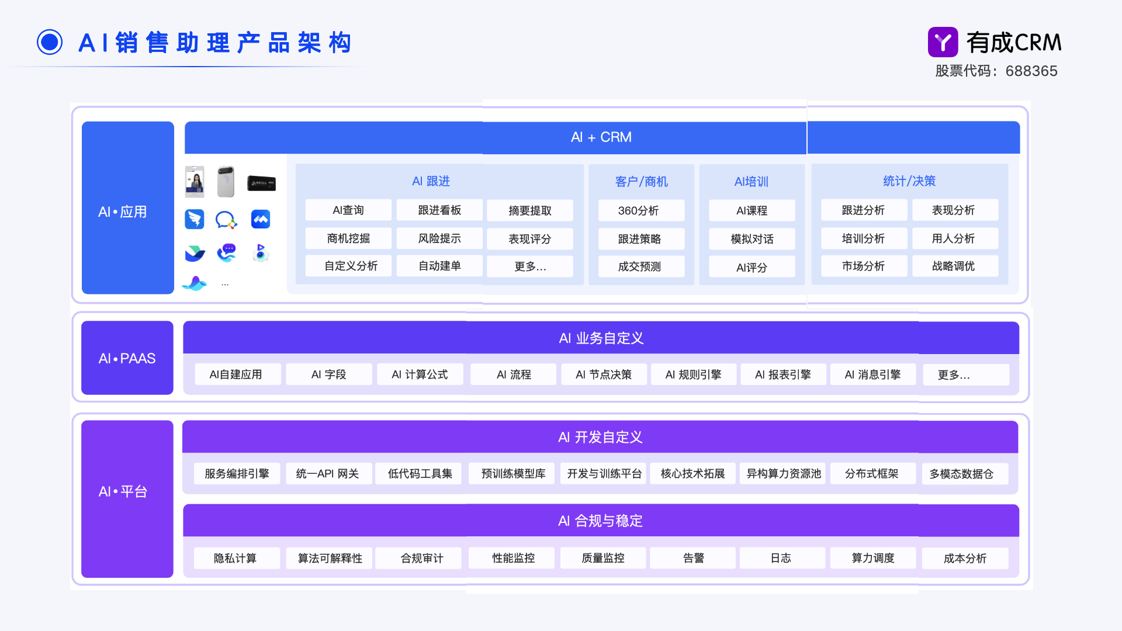
Task: Click the three-dot ellipsis after app icons
Action: click(225, 285)
